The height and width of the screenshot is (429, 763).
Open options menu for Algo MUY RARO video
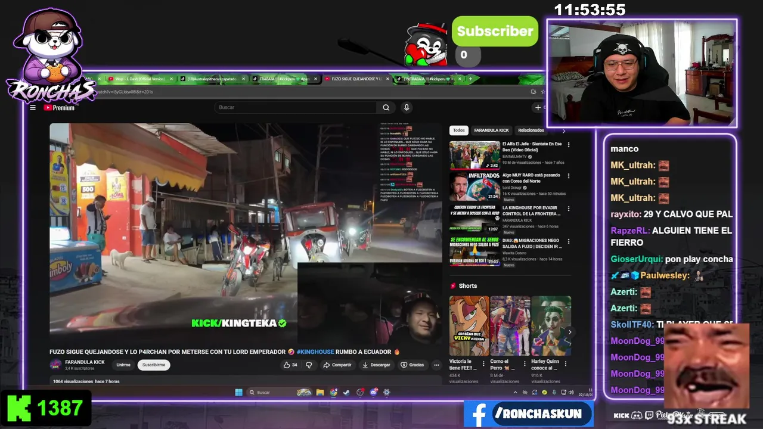click(x=568, y=176)
